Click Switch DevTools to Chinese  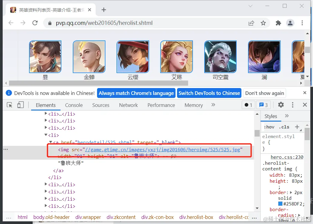pyautogui.click(x=209, y=93)
